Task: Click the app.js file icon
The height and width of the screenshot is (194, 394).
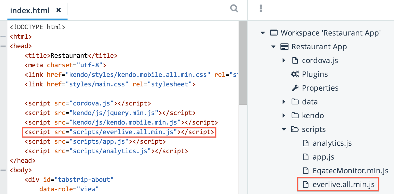Action: (x=306, y=157)
